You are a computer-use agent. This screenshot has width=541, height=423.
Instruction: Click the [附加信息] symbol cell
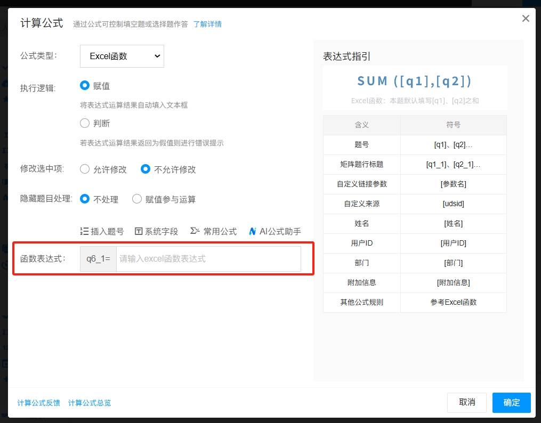454,282
